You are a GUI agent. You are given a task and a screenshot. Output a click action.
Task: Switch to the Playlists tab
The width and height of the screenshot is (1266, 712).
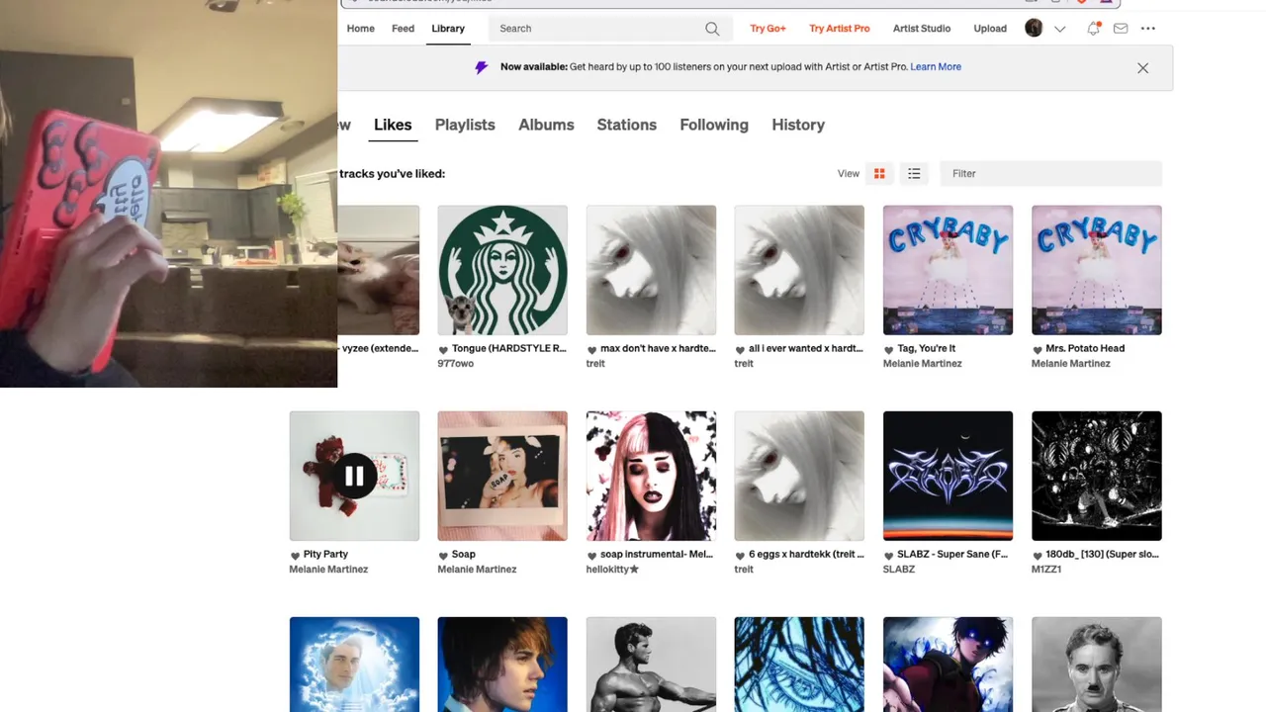coord(465,125)
